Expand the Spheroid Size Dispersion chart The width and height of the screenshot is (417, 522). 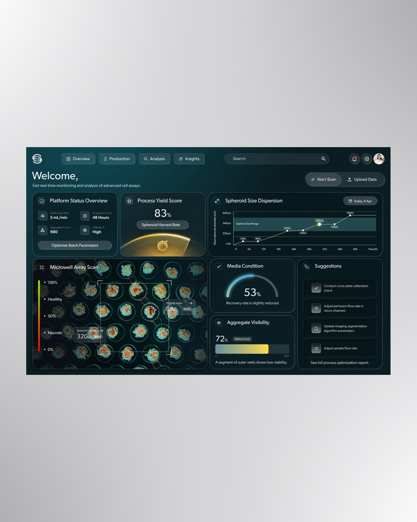click(217, 201)
